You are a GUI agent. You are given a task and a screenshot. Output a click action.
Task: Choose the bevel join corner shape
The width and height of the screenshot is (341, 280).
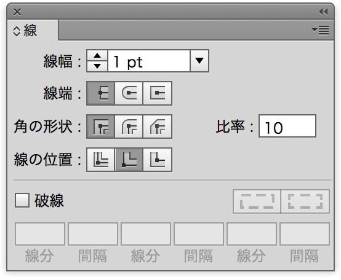(x=158, y=126)
